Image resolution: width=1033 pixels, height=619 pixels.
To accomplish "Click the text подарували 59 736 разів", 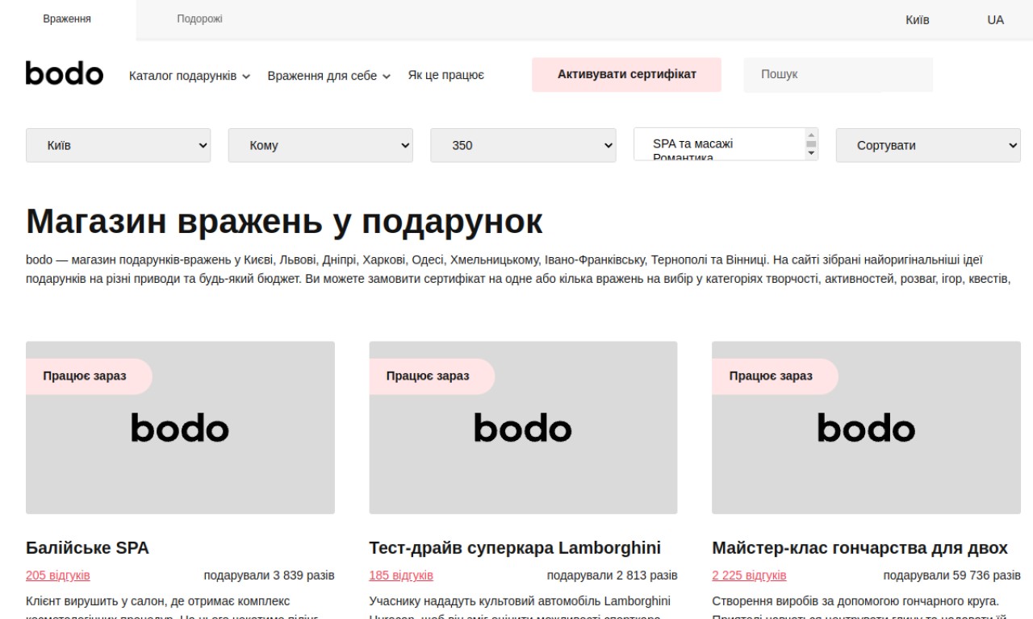I will [951, 575].
